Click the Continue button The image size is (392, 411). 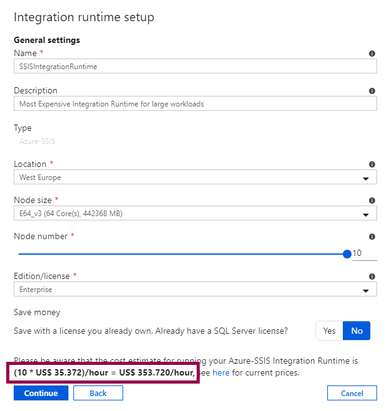pos(40,393)
